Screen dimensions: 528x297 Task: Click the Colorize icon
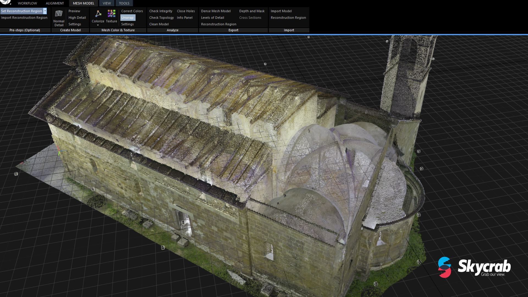click(x=98, y=14)
